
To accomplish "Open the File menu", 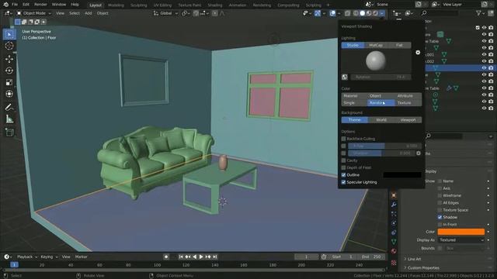I will click(15, 5).
